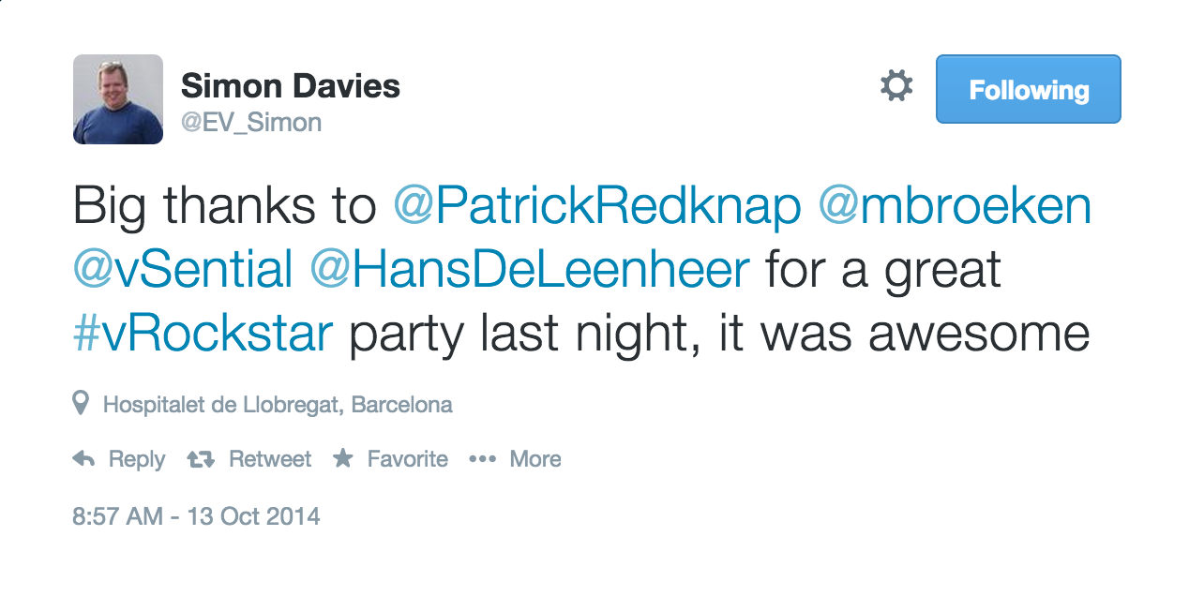The height and width of the screenshot is (596, 1189).
Task: Select the #vRockstar hashtag
Action: pyautogui.click(x=203, y=334)
